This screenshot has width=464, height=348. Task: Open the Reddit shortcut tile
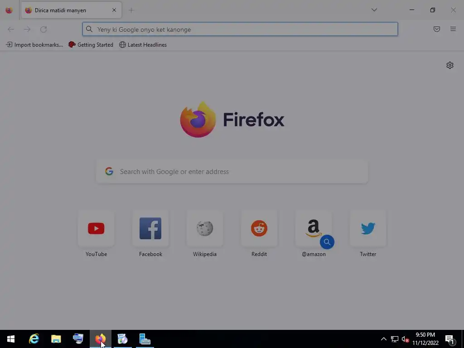(259, 228)
